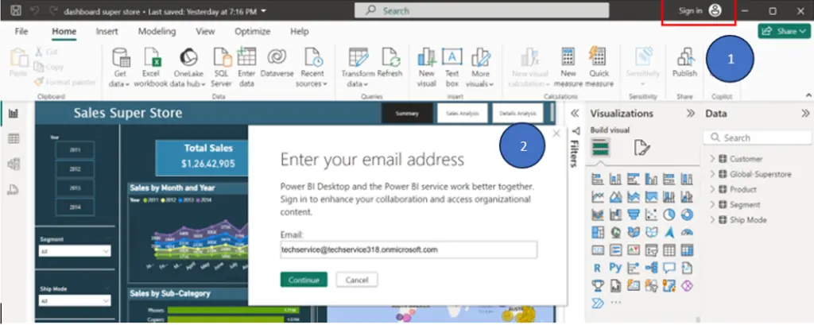Click the Save icon in title bar
Image resolution: width=814 pixels, height=325 pixels.
(x=16, y=10)
